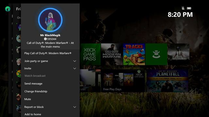The image size is (209, 117).
Task: Expand the Invite chevron
Action: 75,69
